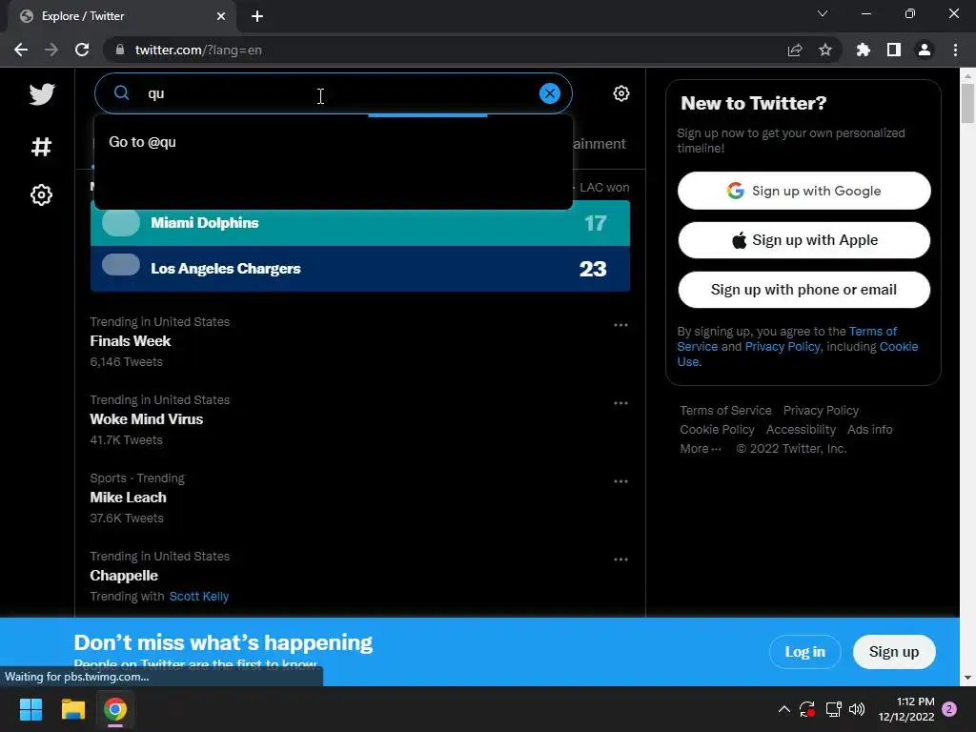Open footer Privacy Policy link
Viewport: 976px width, 732px height.
[821, 411]
